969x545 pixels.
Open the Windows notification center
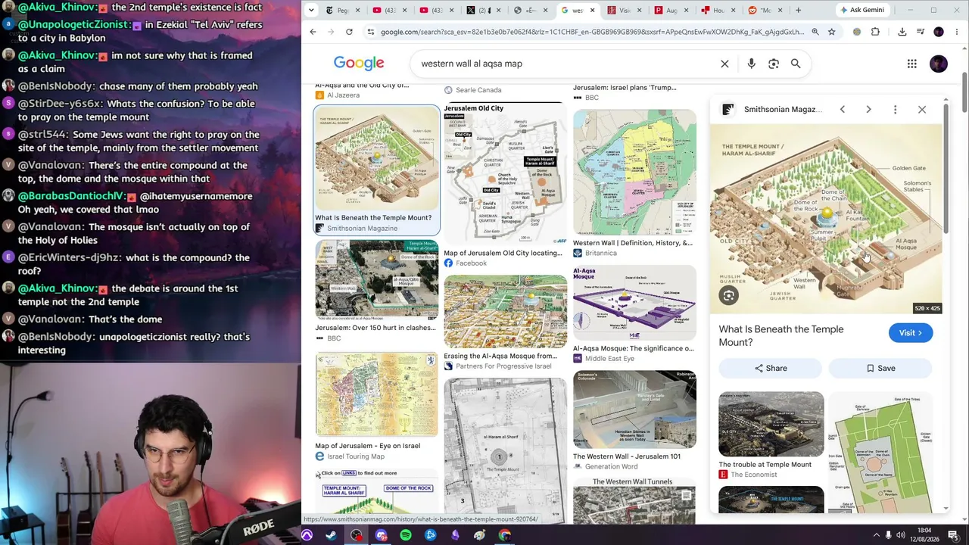click(953, 535)
